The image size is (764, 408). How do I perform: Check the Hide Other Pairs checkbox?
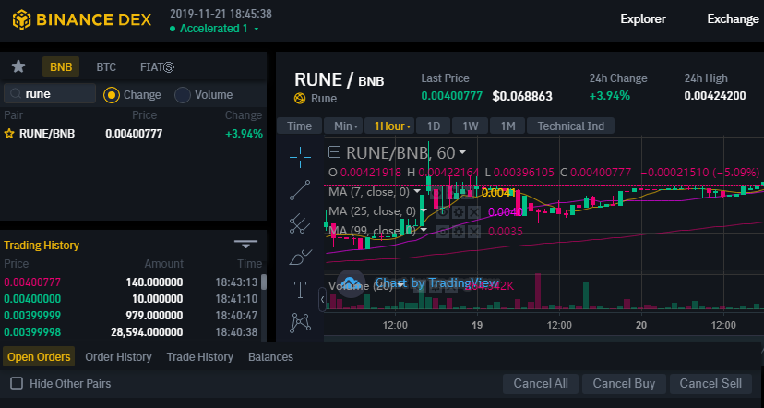tap(17, 383)
